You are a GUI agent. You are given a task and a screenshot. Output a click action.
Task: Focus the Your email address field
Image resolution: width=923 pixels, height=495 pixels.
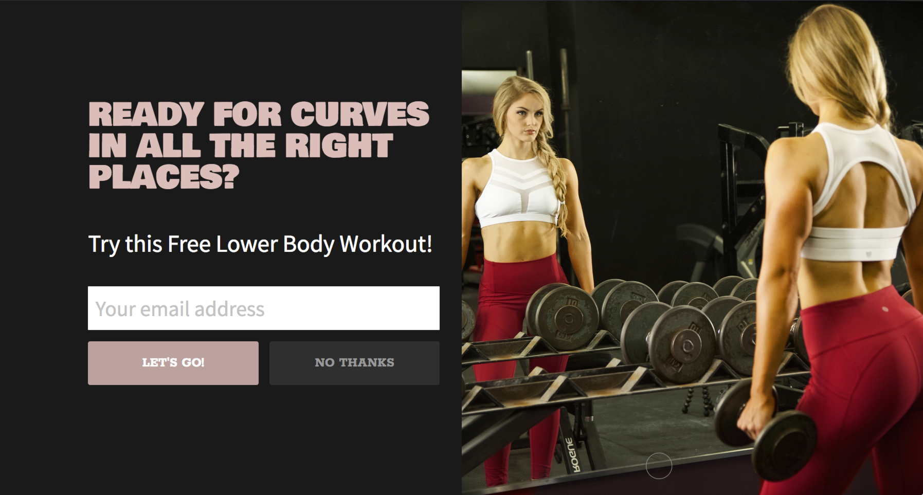(x=264, y=308)
